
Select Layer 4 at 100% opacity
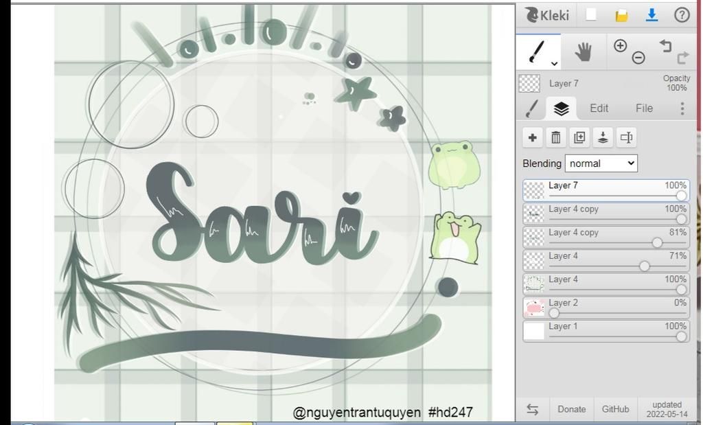click(606, 284)
